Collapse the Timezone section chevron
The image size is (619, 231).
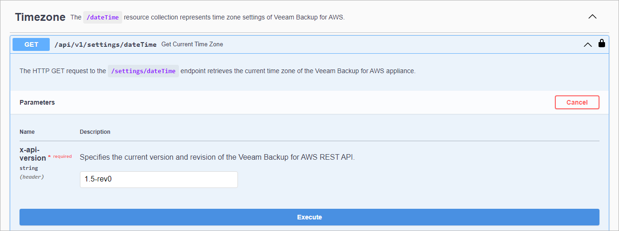tap(592, 17)
